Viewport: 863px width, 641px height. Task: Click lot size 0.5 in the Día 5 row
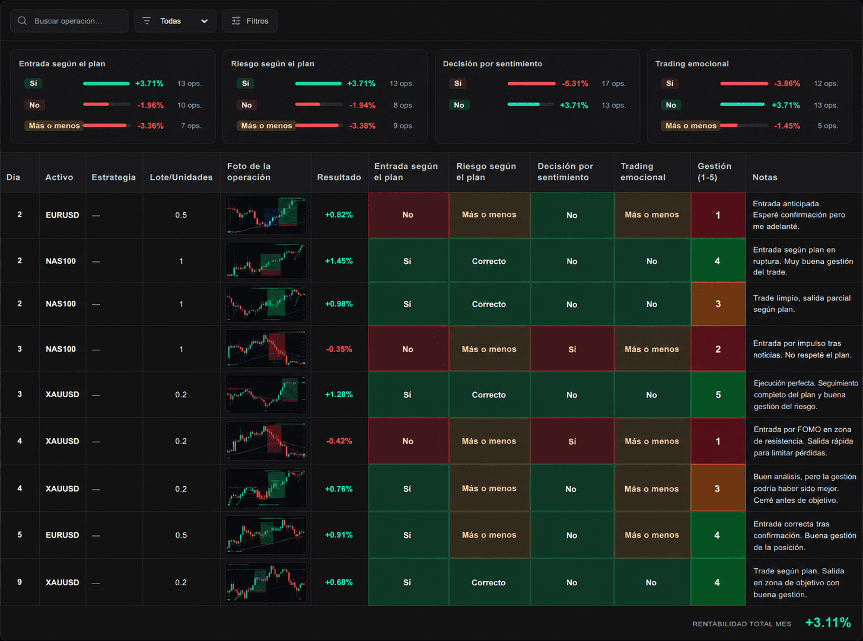tap(181, 535)
